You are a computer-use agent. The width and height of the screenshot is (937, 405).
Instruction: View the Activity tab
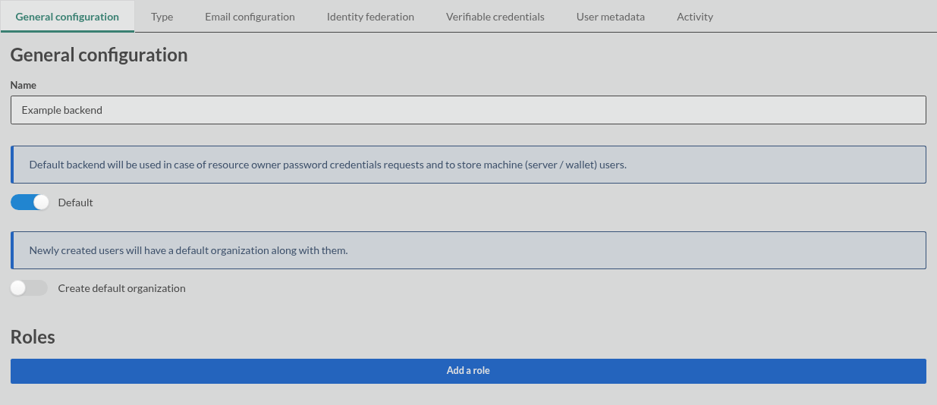tap(695, 17)
